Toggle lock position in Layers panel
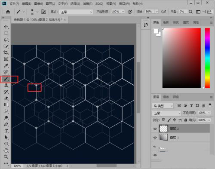The height and width of the screenshot is (169, 215). (175, 120)
